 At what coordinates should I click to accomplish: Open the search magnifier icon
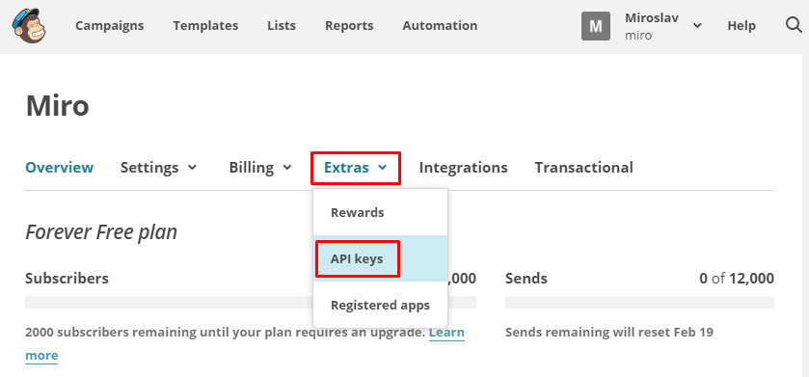coord(794,25)
